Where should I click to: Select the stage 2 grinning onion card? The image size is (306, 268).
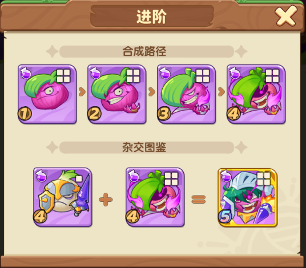(116, 94)
